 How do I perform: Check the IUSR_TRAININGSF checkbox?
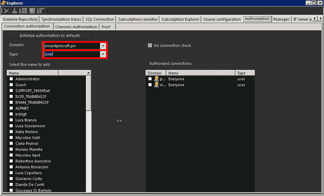pos(11,96)
